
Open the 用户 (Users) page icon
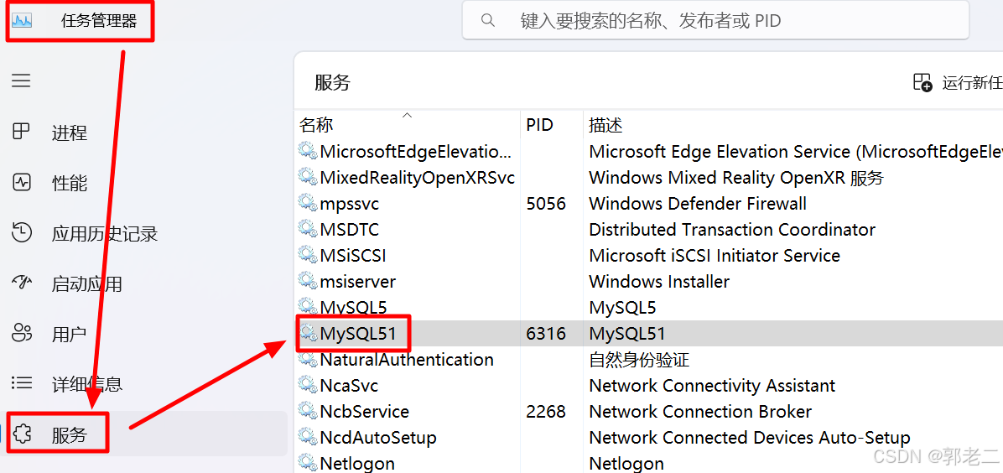pos(21,333)
